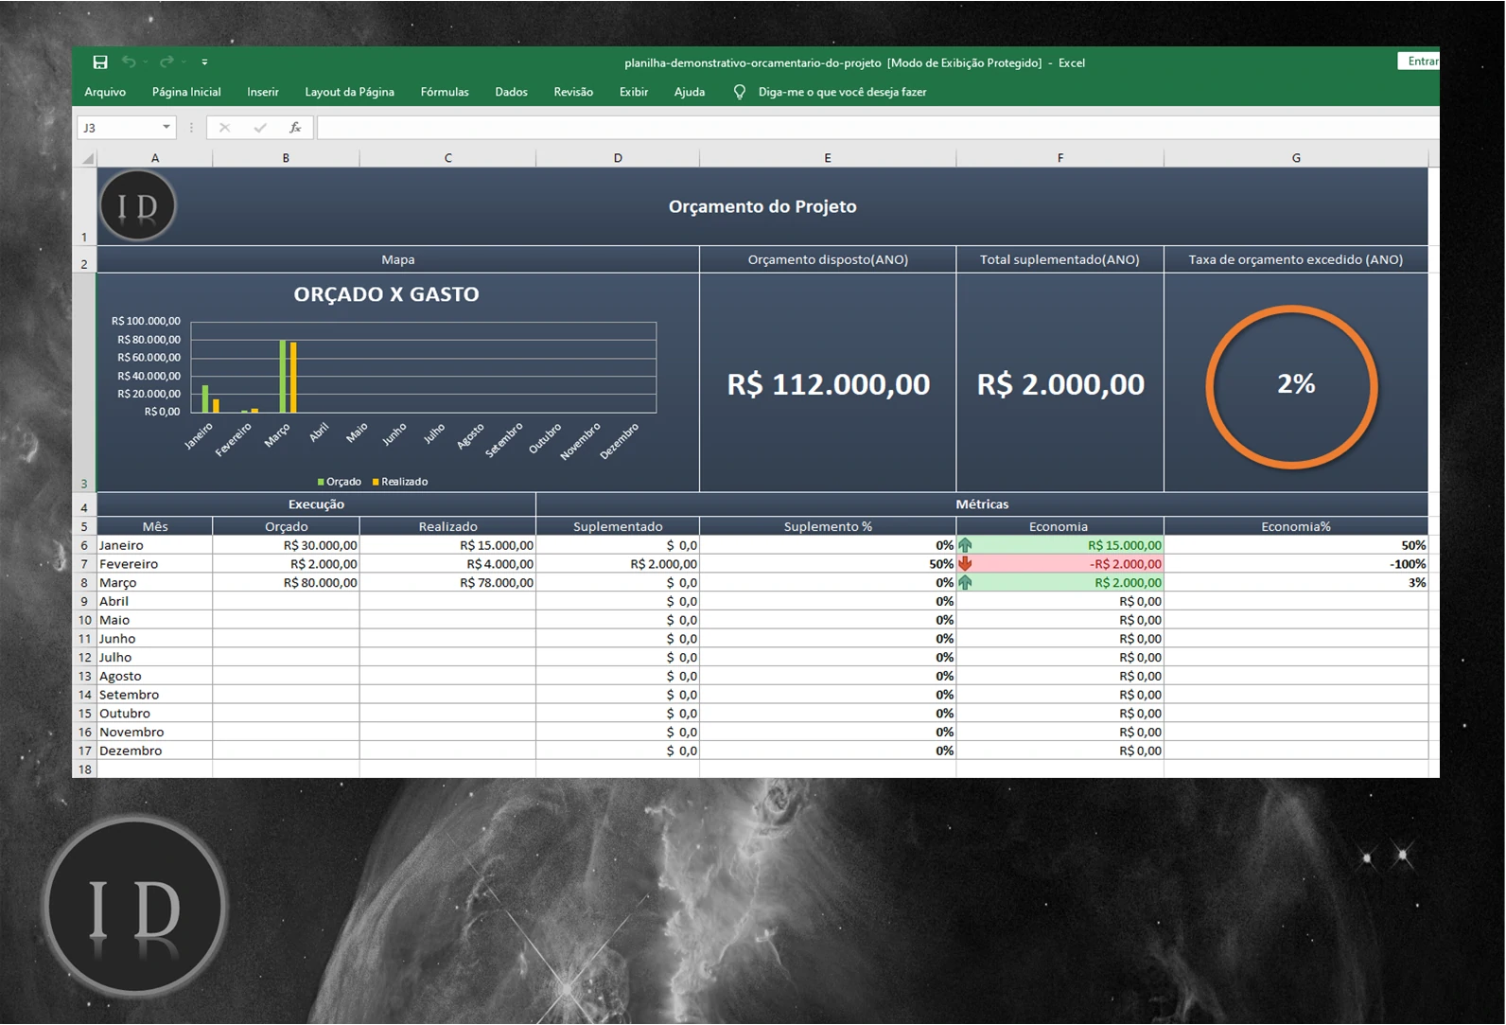Screen dimensions: 1506x1025
Task: Click the Redo arrow icon
Action: pyautogui.click(x=166, y=62)
